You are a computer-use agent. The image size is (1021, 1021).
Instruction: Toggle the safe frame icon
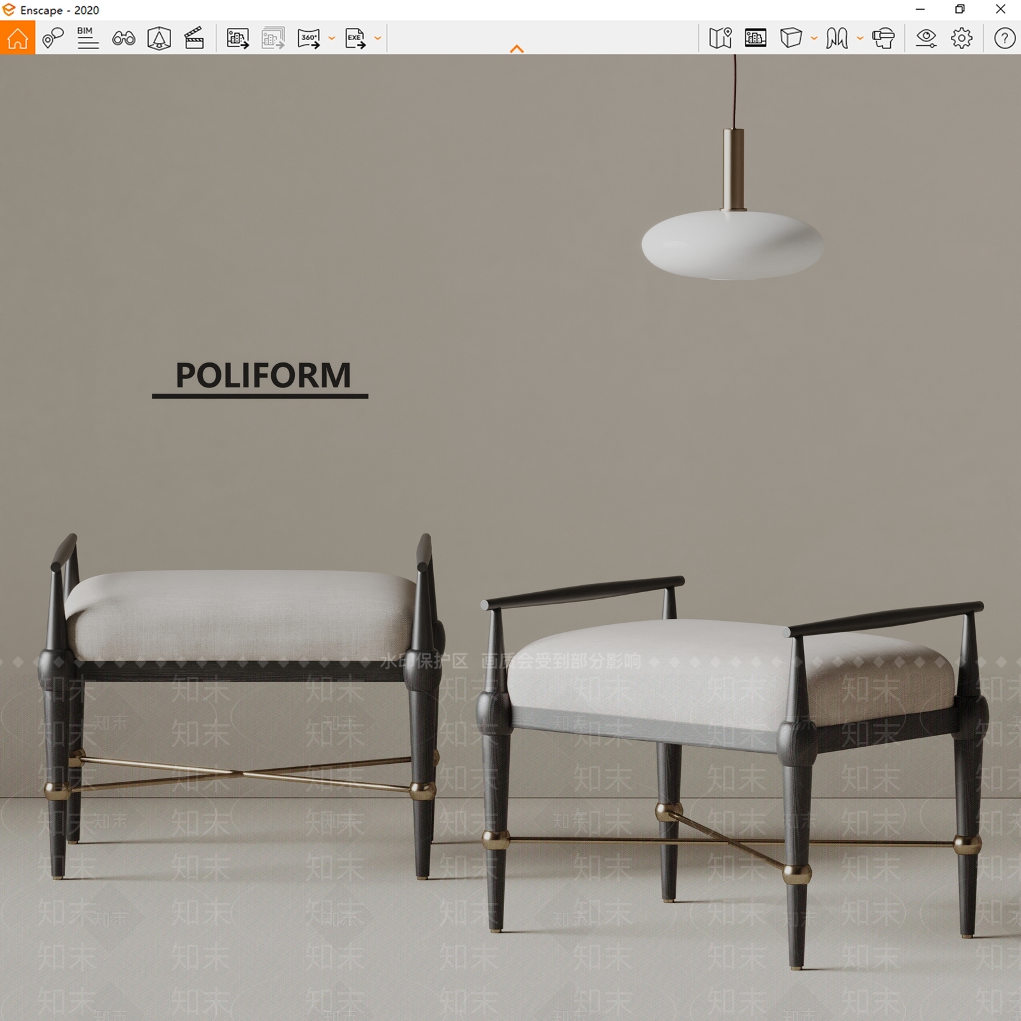point(756,38)
